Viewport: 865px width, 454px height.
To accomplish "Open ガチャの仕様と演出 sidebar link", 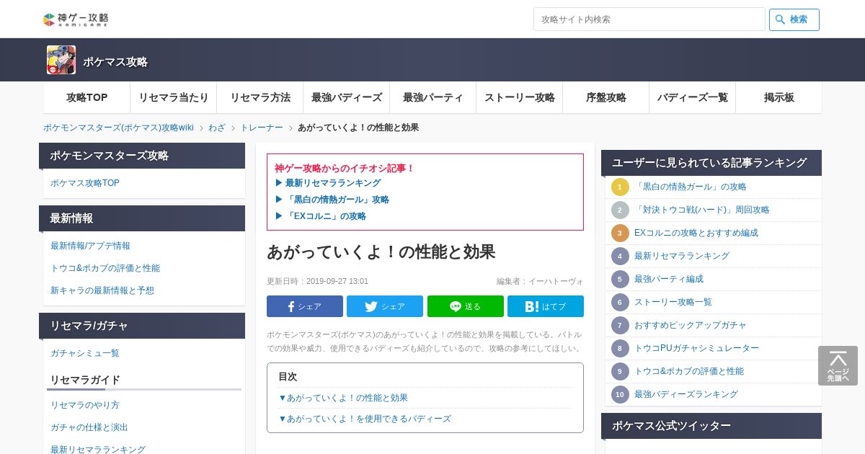I will [89, 427].
